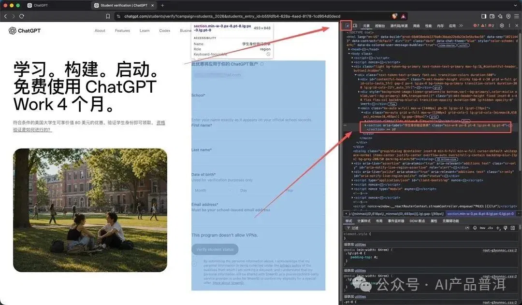This screenshot has width=522, height=305.
Task: Open the Brave Wallet icon
Action: [x=492, y=16]
